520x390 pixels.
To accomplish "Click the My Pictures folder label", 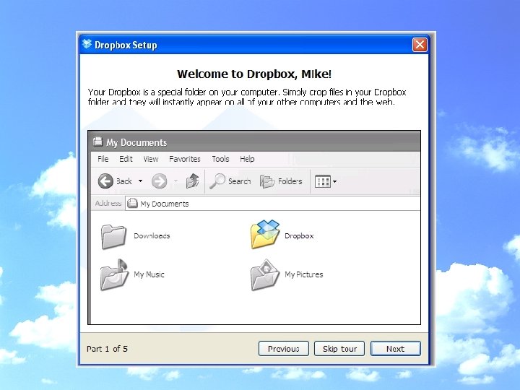I will click(304, 274).
